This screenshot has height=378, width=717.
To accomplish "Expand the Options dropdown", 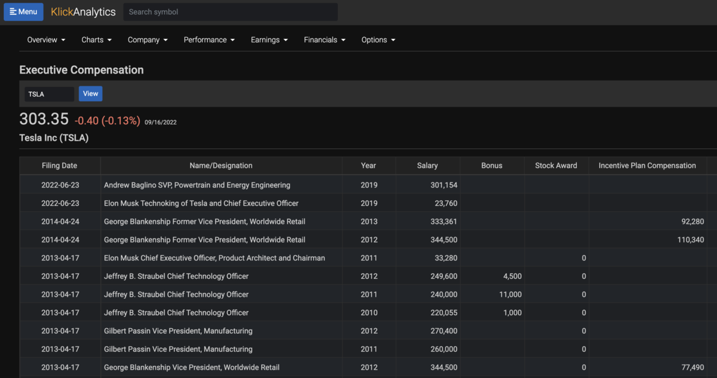I will click(378, 40).
